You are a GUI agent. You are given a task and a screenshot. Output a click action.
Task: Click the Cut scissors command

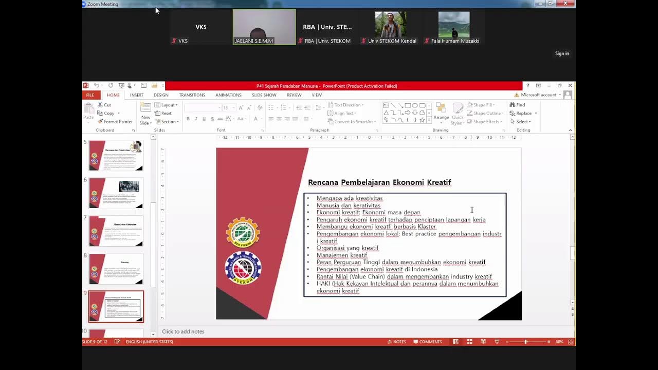pyautogui.click(x=104, y=105)
